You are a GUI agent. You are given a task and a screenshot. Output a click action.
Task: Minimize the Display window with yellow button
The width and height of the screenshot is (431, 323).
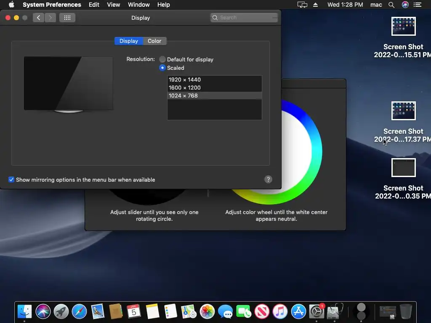pos(16,18)
